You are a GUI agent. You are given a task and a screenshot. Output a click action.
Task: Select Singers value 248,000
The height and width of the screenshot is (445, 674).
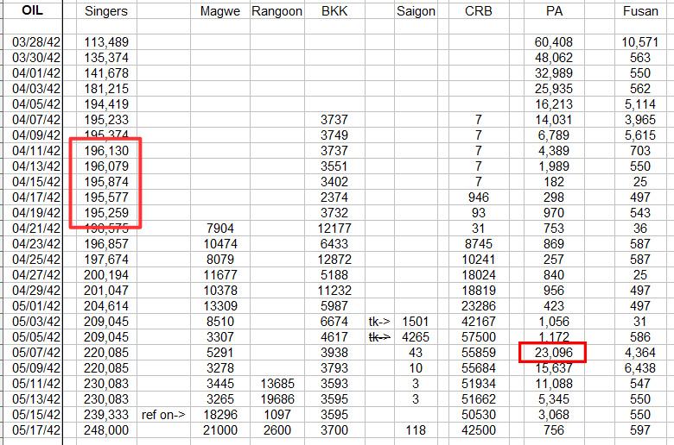pos(106,430)
